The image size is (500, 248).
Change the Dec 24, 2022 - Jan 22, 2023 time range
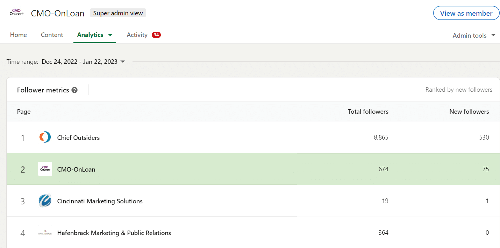tap(83, 62)
